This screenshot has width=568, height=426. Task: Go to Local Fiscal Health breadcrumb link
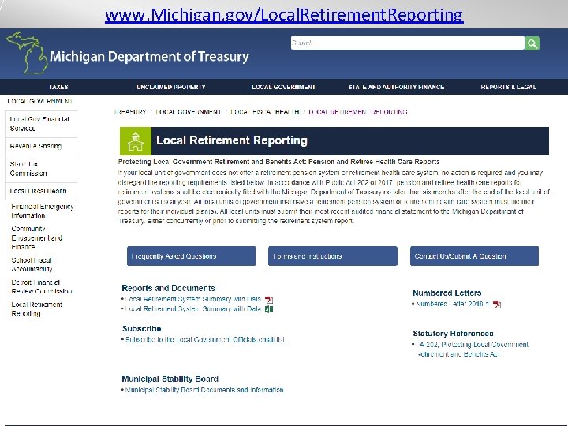click(x=265, y=112)
